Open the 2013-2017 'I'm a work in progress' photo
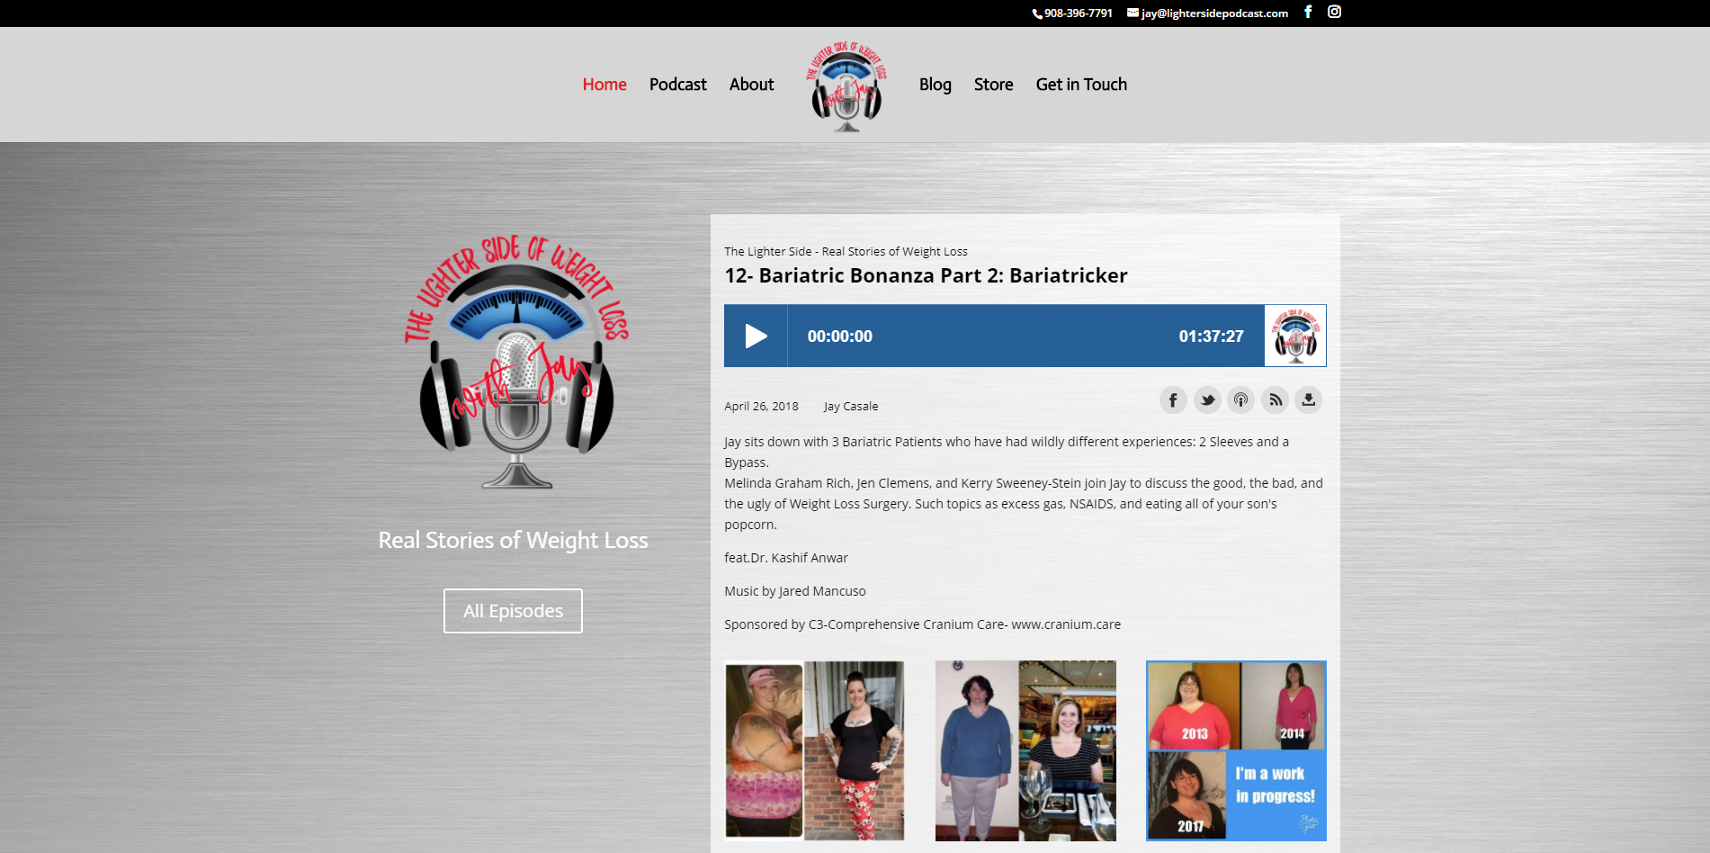This screenshot has width=1710, height=853. [x=1236, y=751]
